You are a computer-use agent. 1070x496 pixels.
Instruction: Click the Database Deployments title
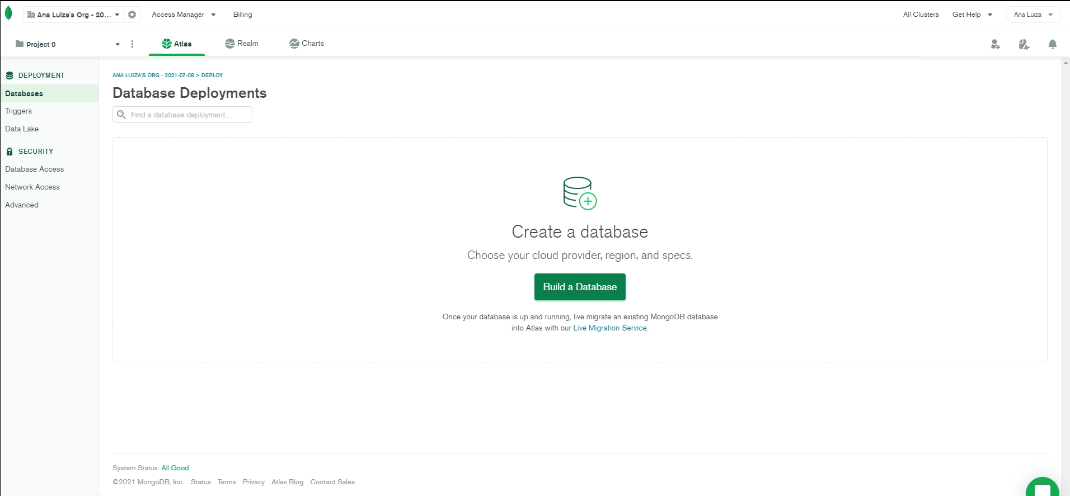click(190, 93)
